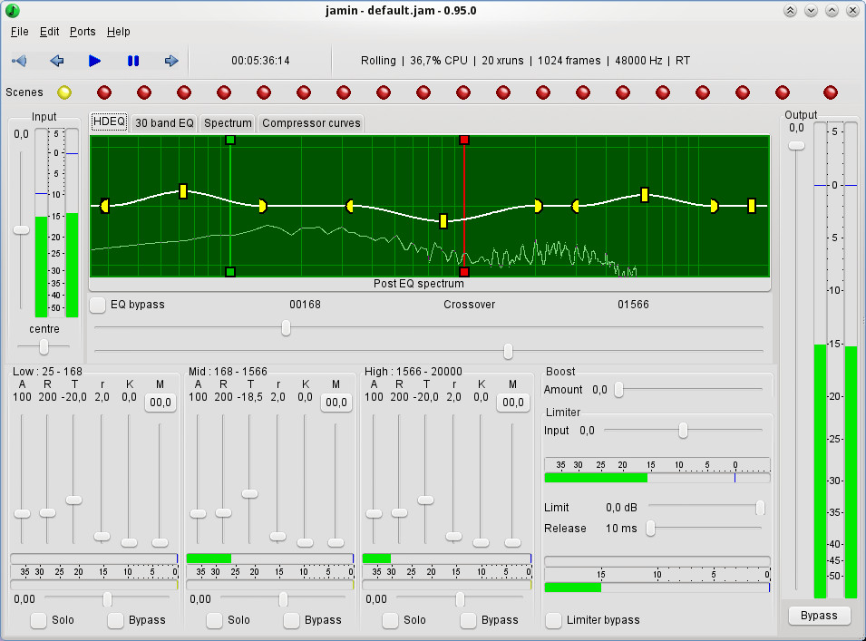
Task: Toggle Solo for the Mid band
Action: tap(214, 620)
